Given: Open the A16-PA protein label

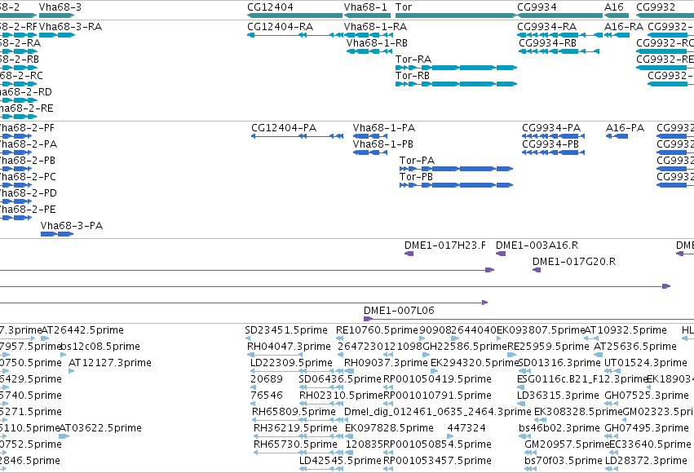Looking at the screenshot, I should 625,128.
